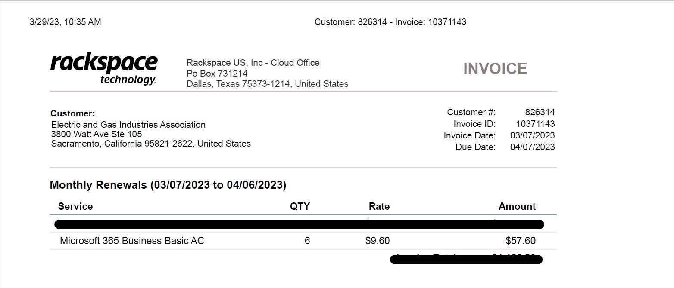The width and height of the screenshot is (674, 288).
Task: Click the $57.60 amount value
Action: click(521, 241)
